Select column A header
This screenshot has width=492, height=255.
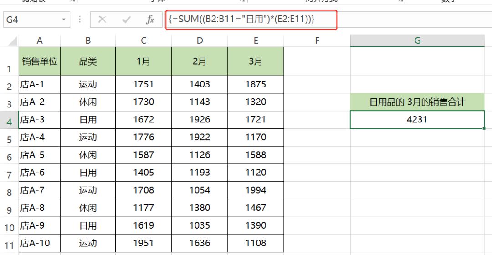click(x=40, y=41)
